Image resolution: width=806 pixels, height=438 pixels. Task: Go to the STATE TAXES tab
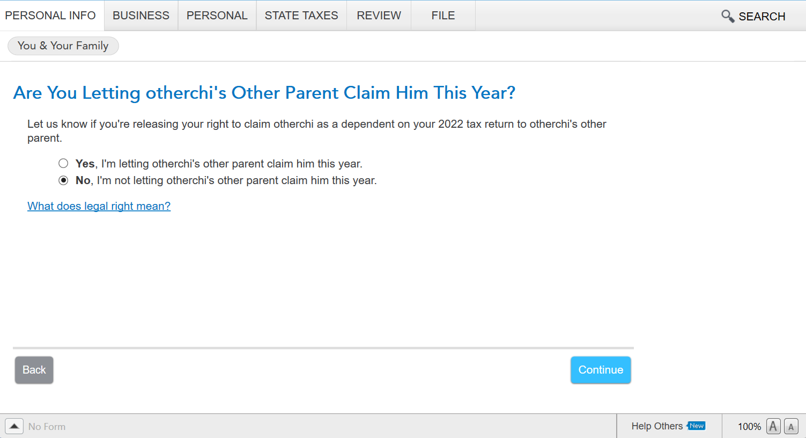coord(301,16)
